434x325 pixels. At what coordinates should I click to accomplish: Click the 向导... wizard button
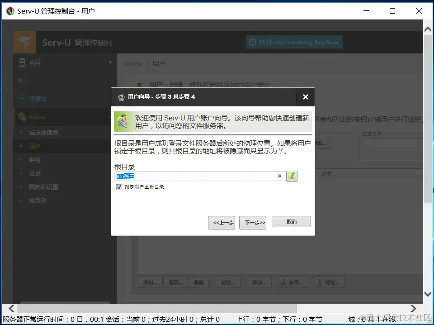click(293, 282)
